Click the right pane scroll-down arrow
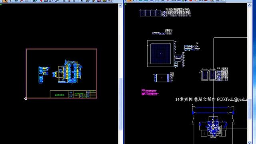This screenshot has width=256, height=144. click(249, 142)
